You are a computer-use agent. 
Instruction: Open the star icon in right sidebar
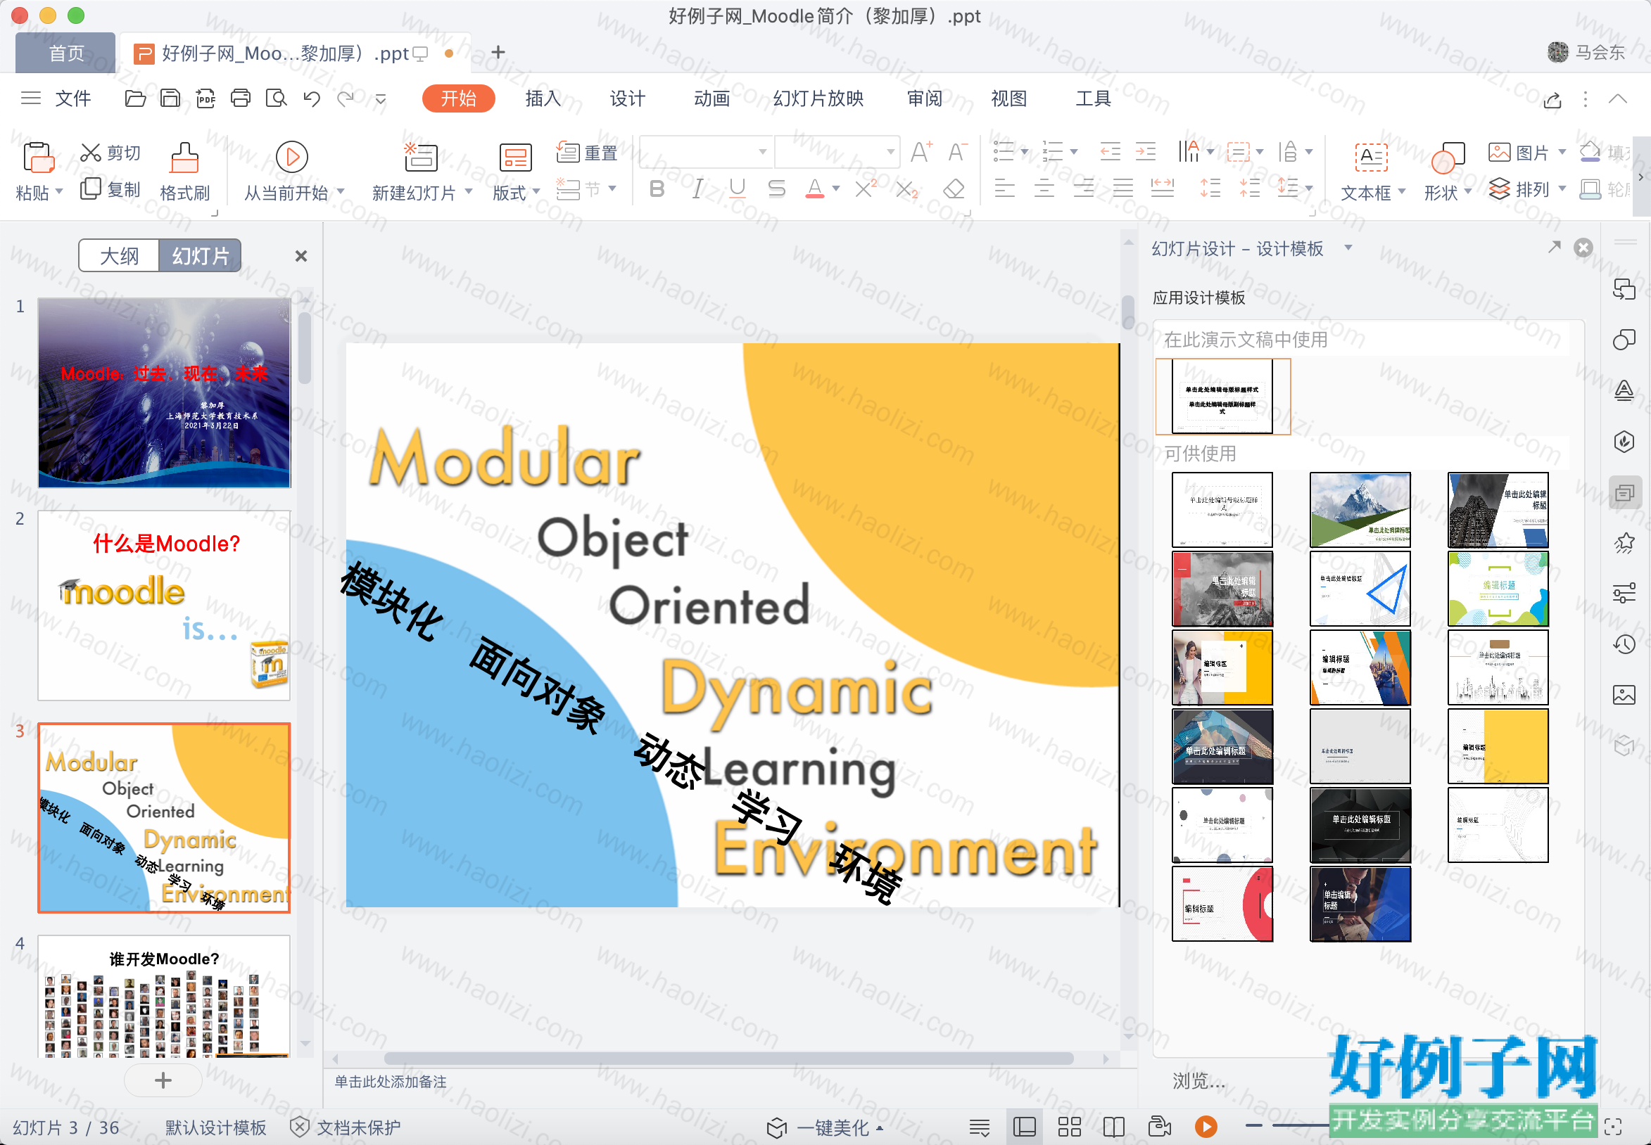1624,543
